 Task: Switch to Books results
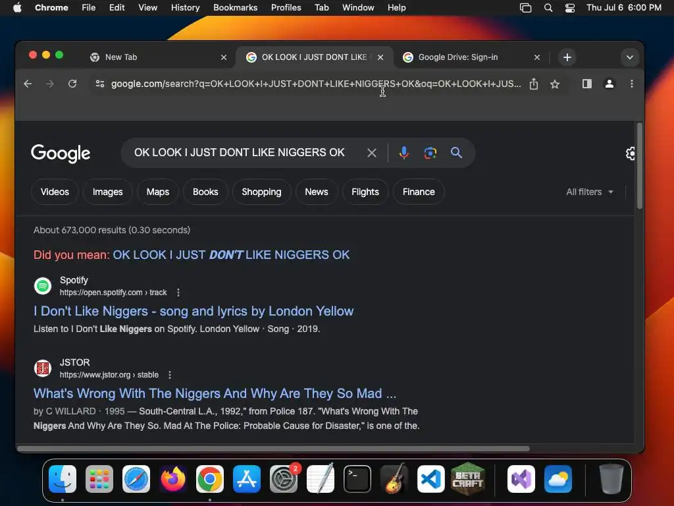pyautogui.click(x=205, y=192)
